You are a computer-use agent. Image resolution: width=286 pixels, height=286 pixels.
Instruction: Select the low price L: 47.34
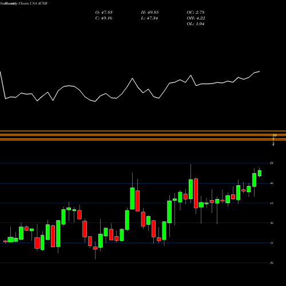tap(150, 18)
